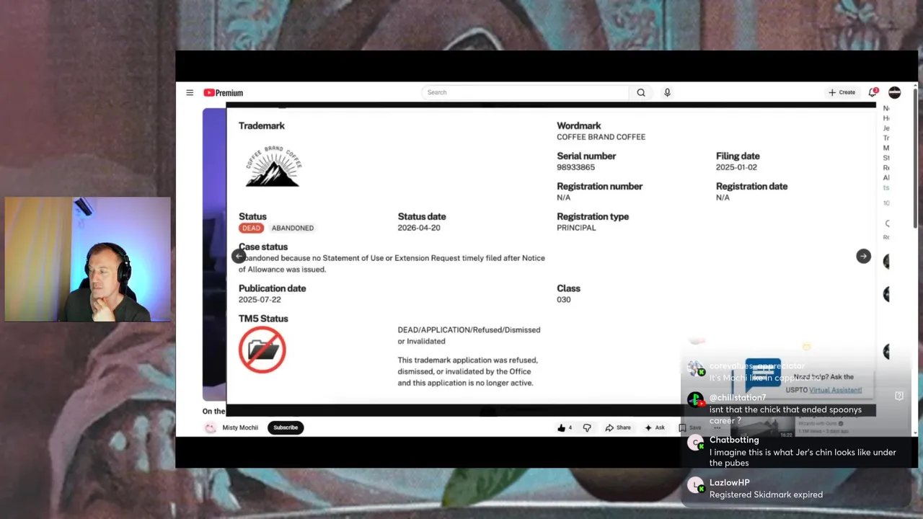
Task: Click the publication date 2025-07-22
Action: (260, 300)
